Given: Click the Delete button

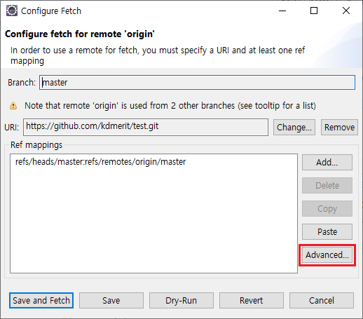Looking at the screenshot, I should pyautogui.click(x=327, y=186).
